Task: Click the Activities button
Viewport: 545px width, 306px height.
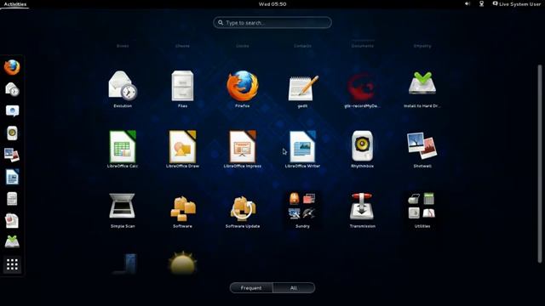Action: 15,4
